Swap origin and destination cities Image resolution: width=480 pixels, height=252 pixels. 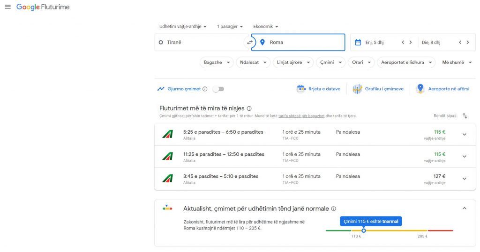pos(250,43)
